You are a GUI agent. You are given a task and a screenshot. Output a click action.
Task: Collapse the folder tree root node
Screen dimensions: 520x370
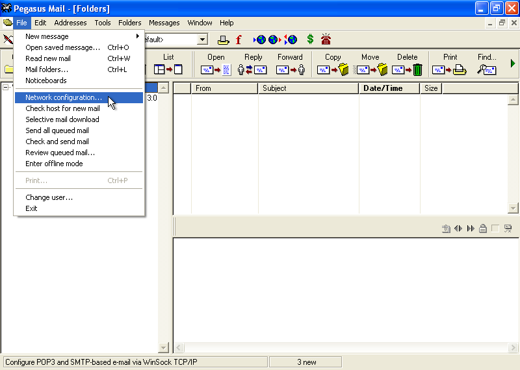[6, 88]
